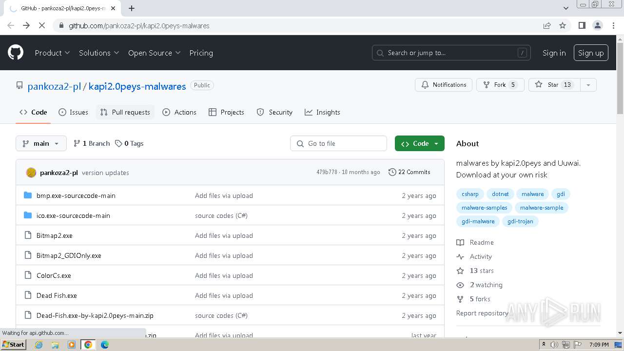Open the main branch selector

tap(41, 143)
